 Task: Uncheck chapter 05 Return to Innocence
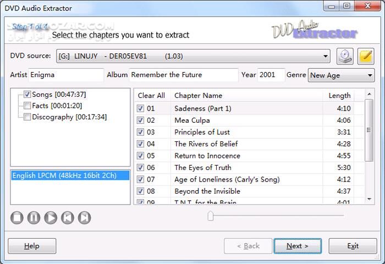coord(140,156)
